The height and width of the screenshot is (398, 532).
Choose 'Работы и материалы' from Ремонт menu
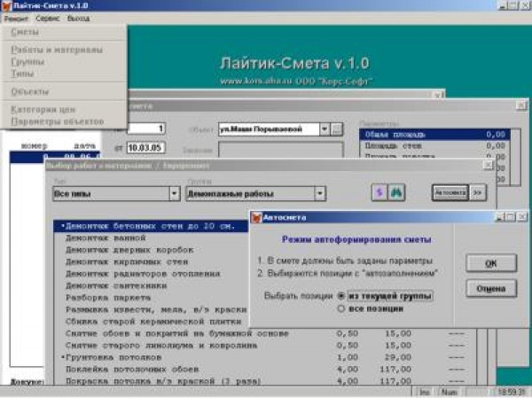click(57, 50)
